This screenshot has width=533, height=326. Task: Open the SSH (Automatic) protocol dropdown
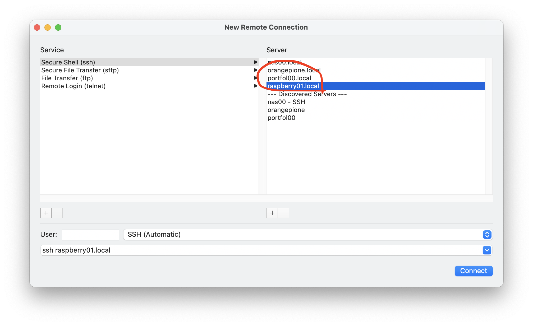[x=487, y=235]
